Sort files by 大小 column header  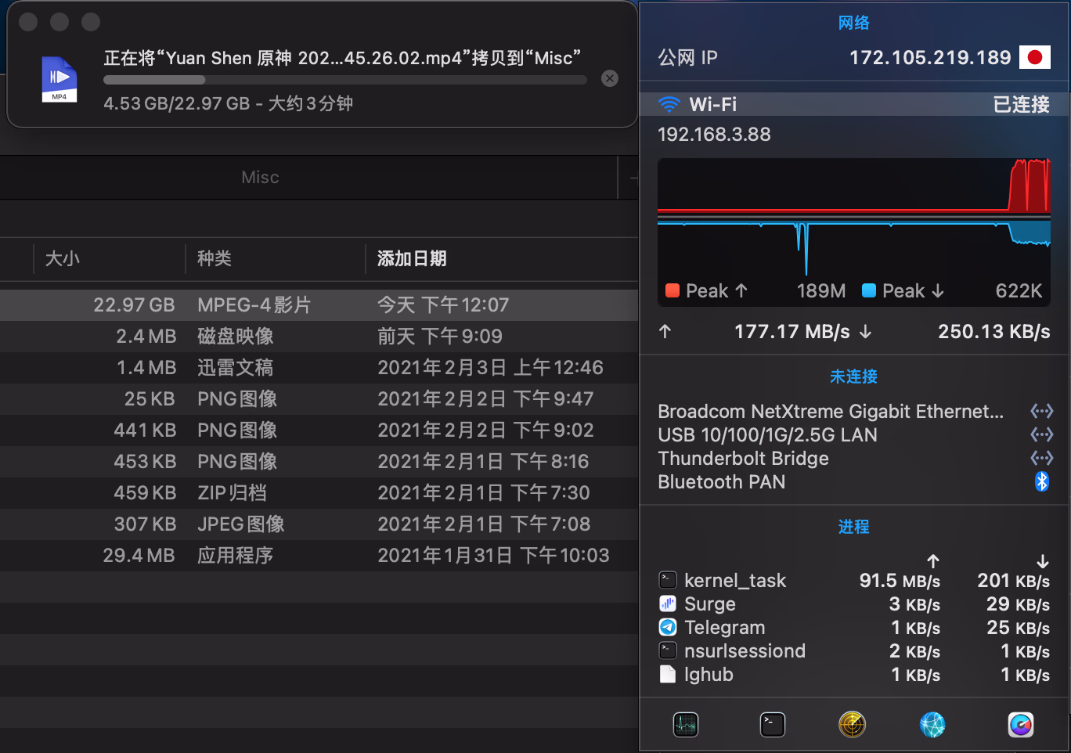[x=63, y=259]
